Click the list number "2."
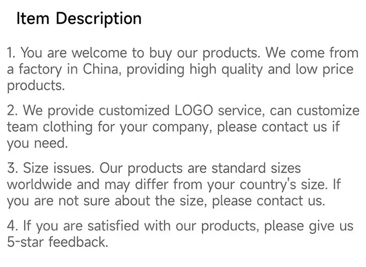366x267 pixels. click(13, 111)
